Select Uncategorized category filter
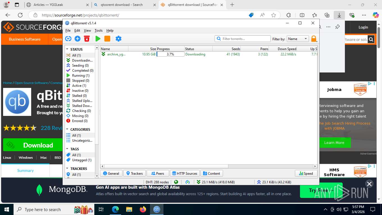This screenshot has height=215, width=382. pyautogui.click(x=80, y=141)
